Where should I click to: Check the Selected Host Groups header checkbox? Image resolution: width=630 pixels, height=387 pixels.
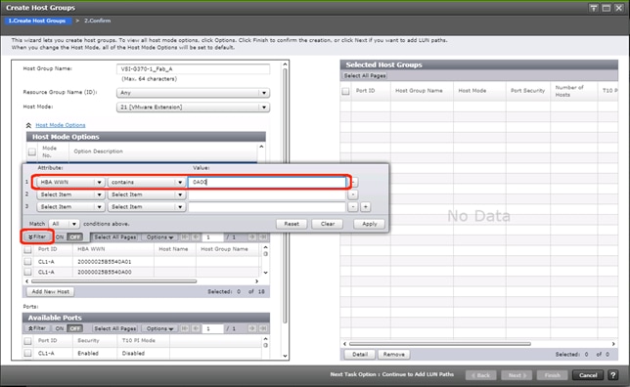point(345,91)
